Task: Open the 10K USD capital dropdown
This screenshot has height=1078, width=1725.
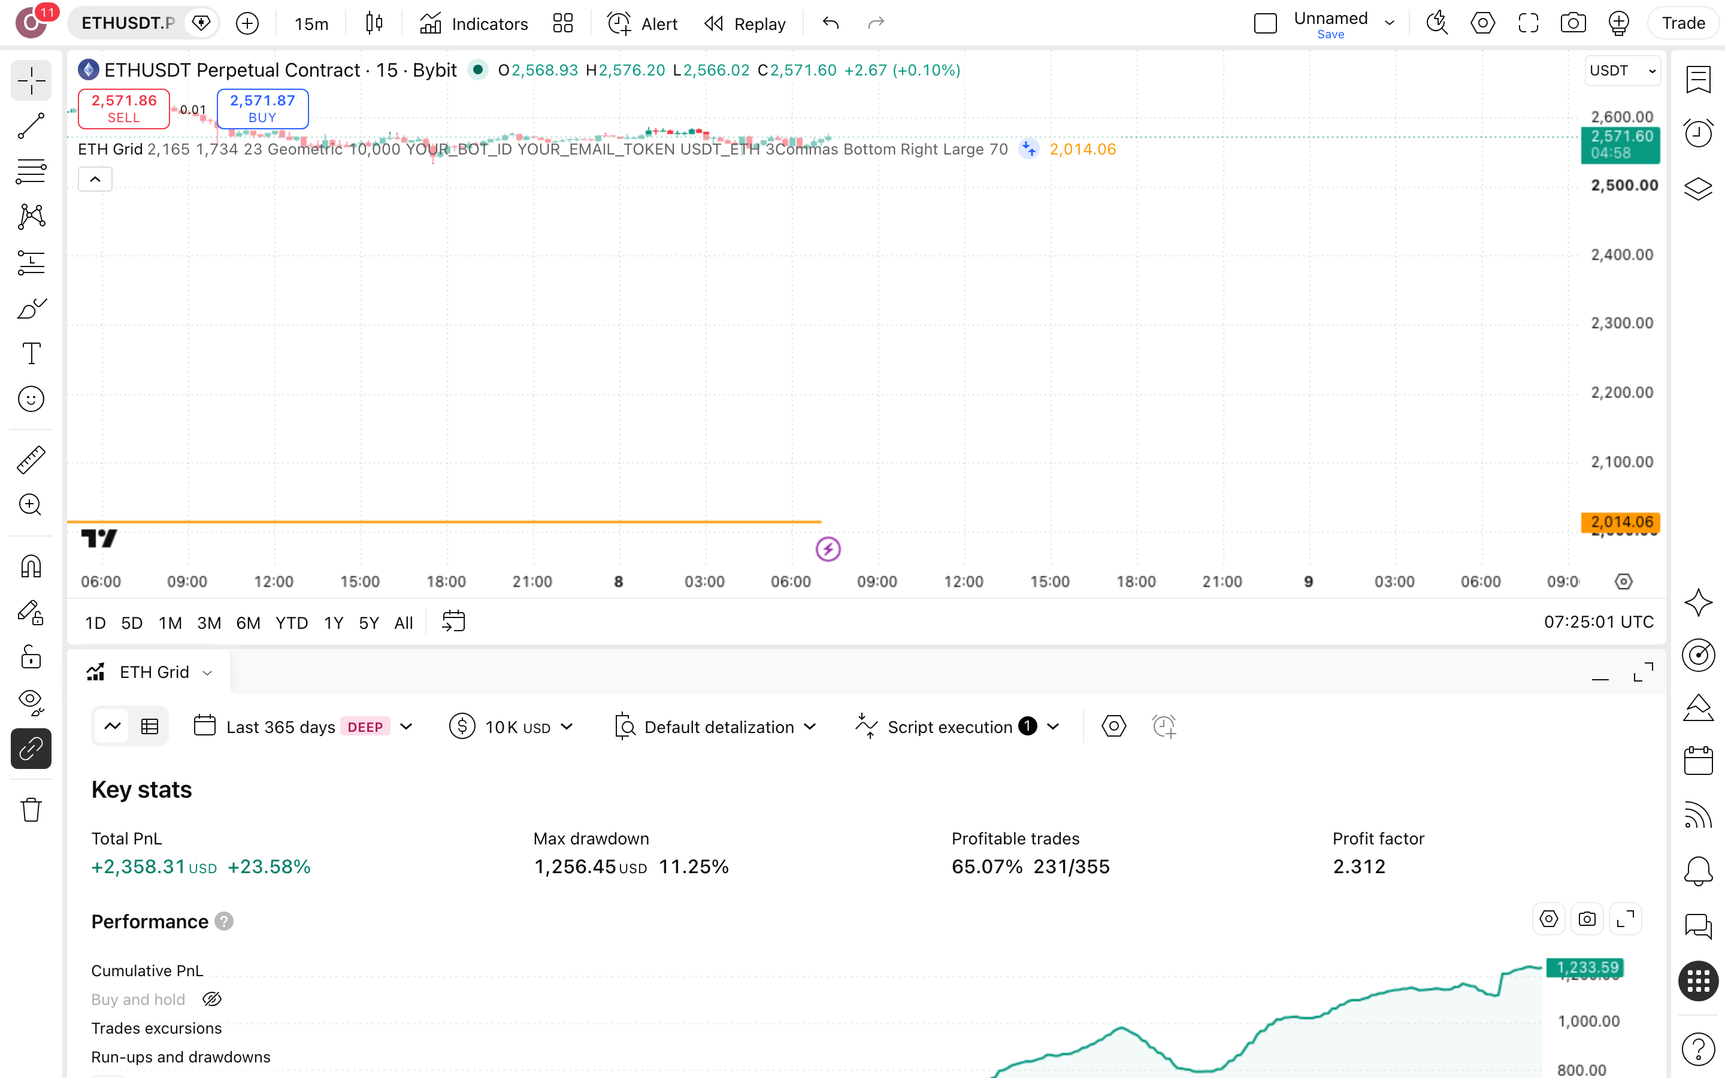Action: (512, 726)
